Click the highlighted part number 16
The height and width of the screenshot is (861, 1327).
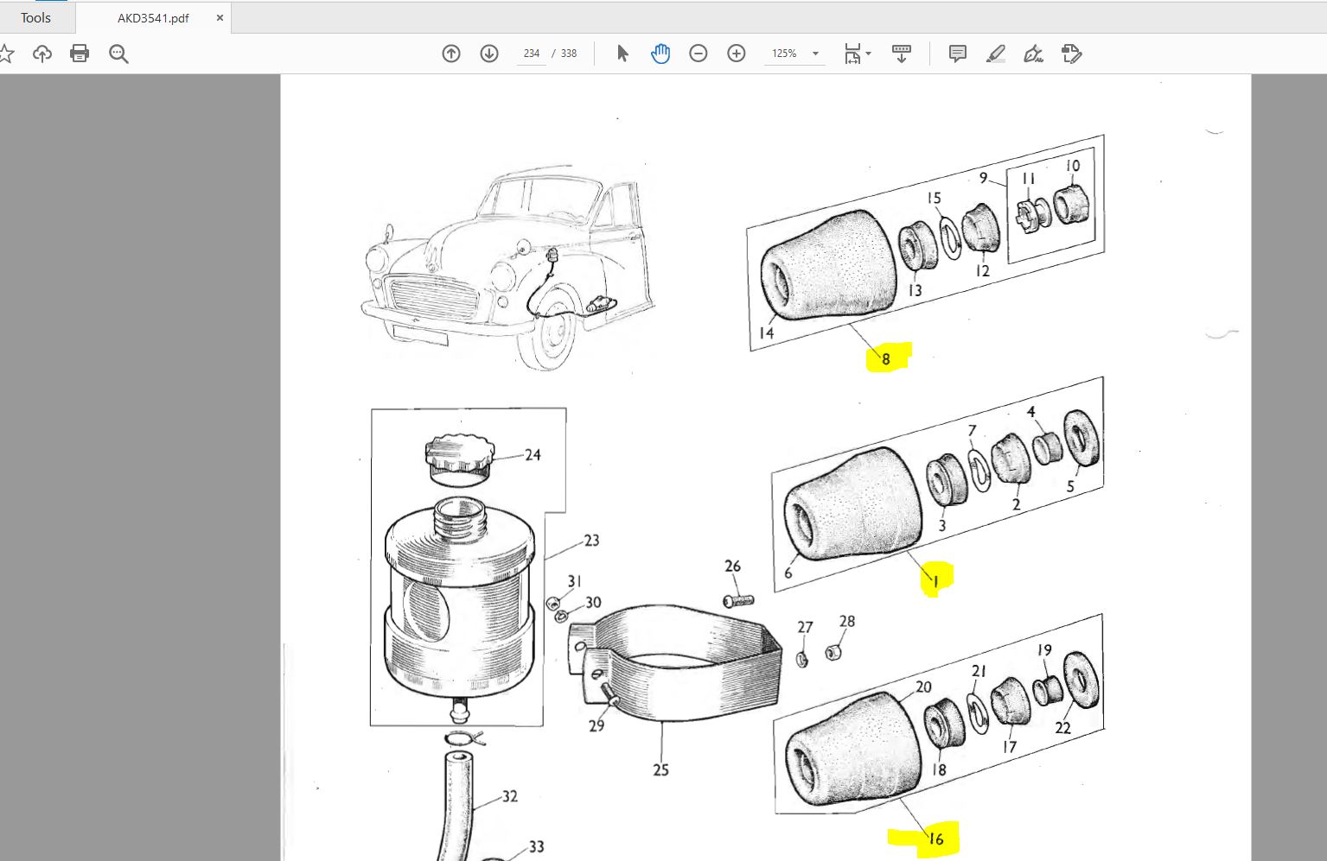tap(935, 839)
